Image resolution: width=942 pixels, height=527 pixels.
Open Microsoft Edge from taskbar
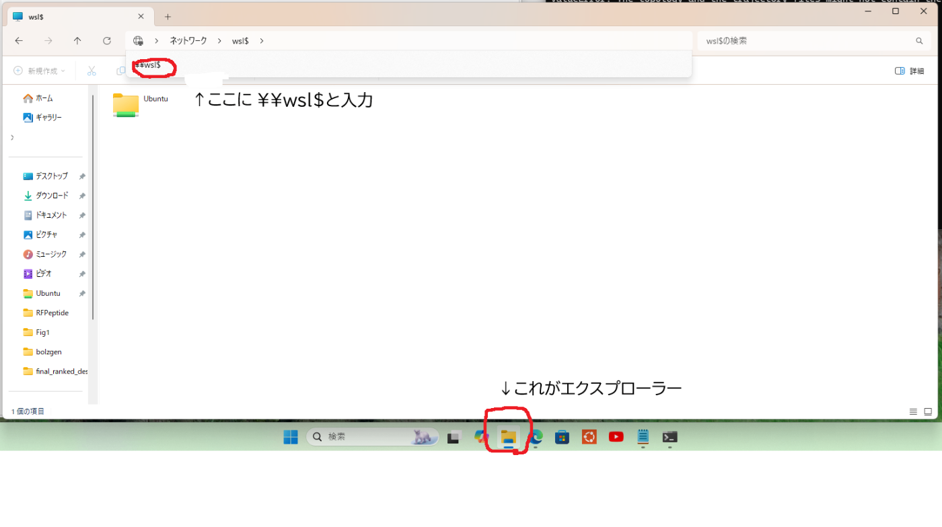click(535, 437)
